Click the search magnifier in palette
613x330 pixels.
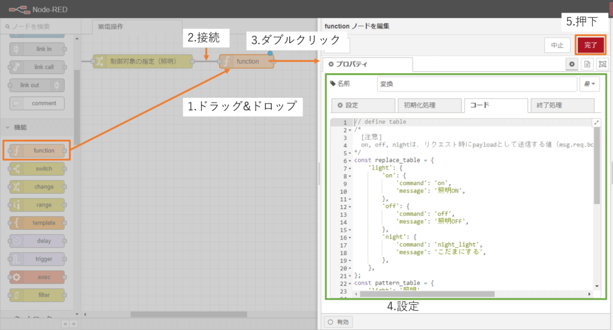click(7, 26)
